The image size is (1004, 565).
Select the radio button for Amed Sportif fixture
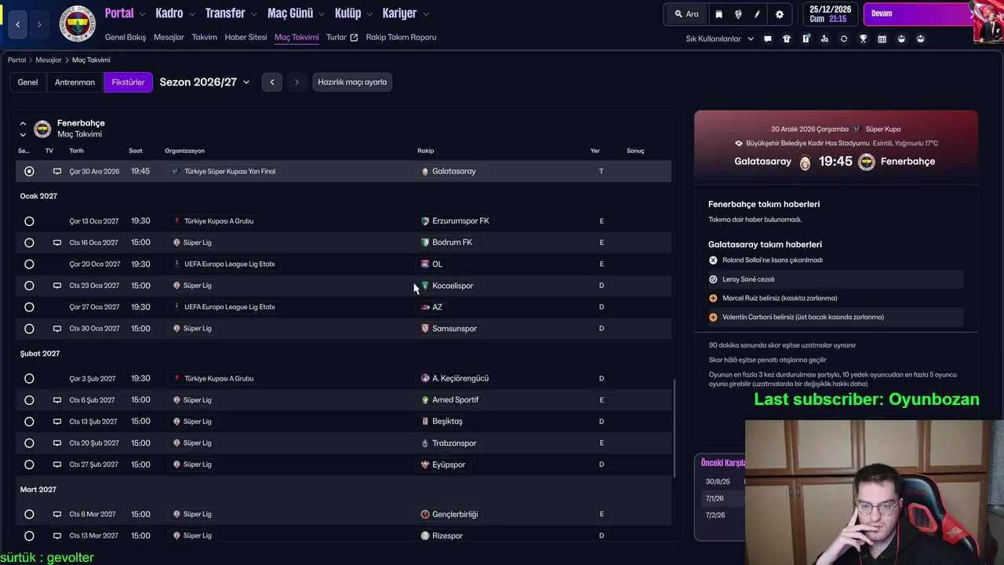(x=29, y=400)
